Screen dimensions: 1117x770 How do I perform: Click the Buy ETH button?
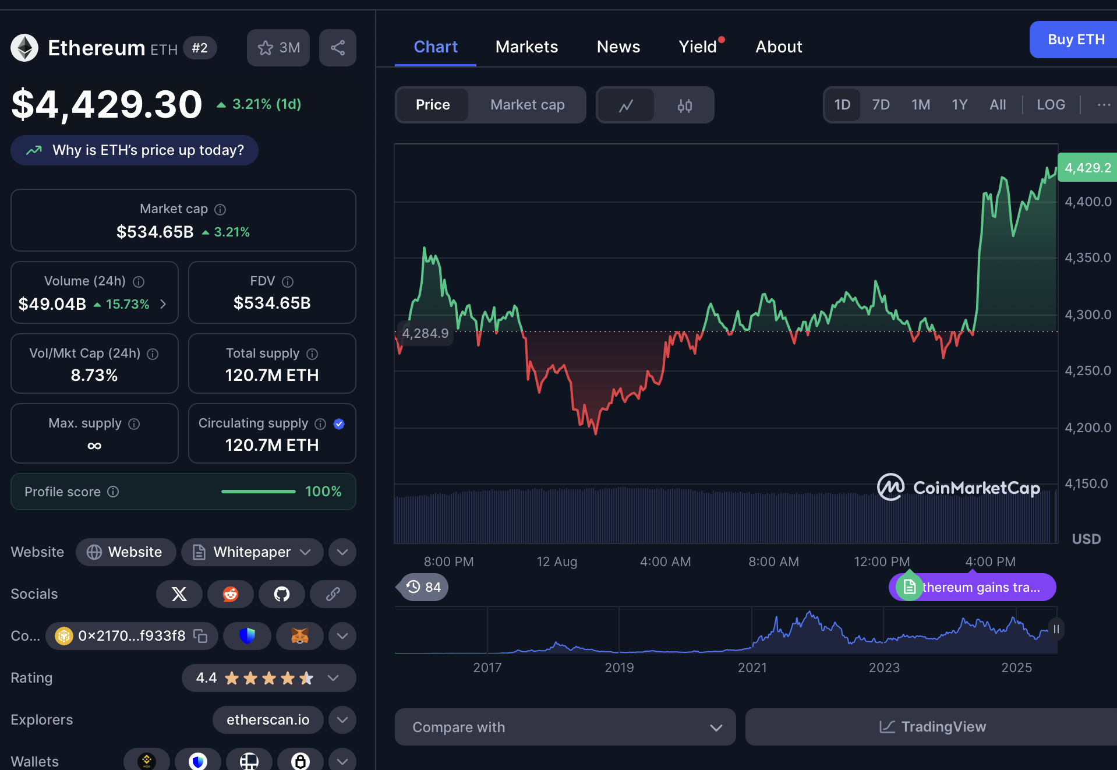[x=1073, y=40]
